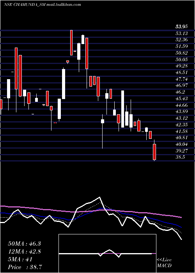Click the 12MA : 42.8 readout
This screenshot has height=273, width=195.
(x=24, y=252)
